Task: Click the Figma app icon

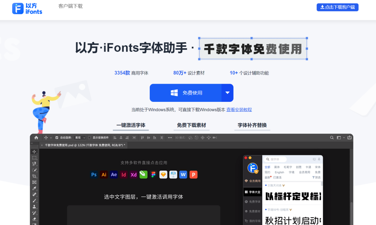Action: coord(154,174)
